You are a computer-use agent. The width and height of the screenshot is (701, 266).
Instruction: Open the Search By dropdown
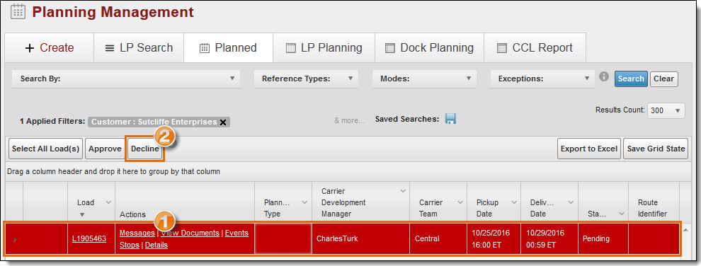pos(126,79)
